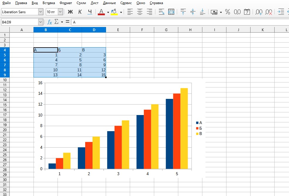Open the background color dropdown arrow
This screenshot has height=196, width=289.
tap(121, 12)
